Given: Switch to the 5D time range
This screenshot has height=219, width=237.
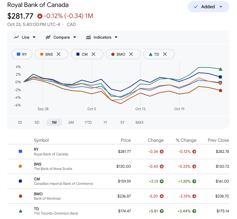Looking at the screenshot, I should coord(37,122).
